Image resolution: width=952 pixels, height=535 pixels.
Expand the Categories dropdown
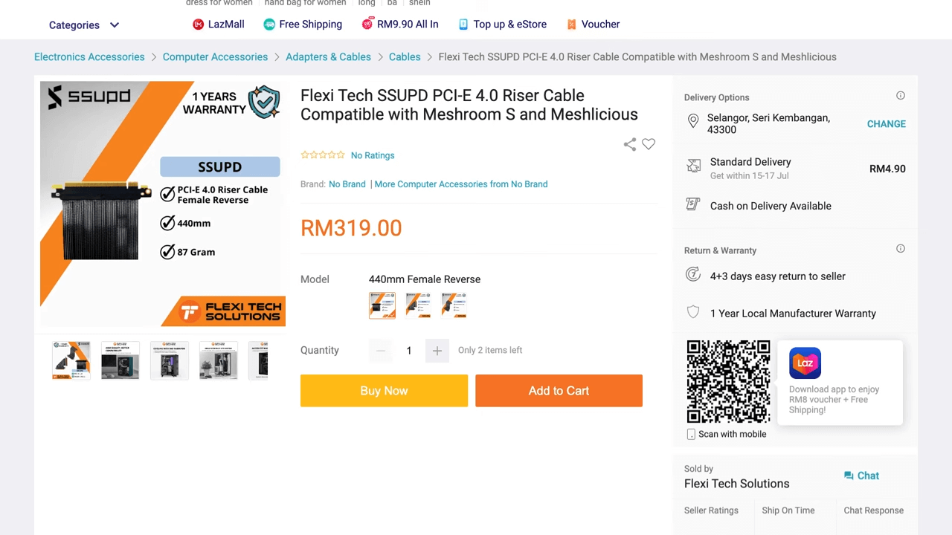(x=84, y=25)
